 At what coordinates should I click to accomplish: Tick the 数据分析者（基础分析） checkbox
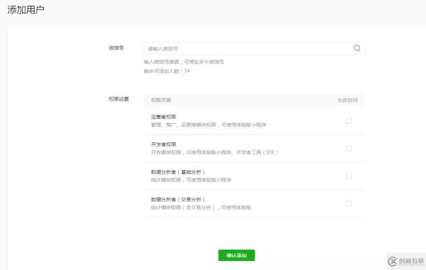(x=349, y=176)
